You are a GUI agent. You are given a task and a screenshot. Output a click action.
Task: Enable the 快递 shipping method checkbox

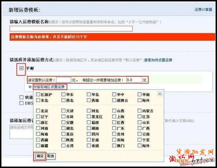(22, 97)
